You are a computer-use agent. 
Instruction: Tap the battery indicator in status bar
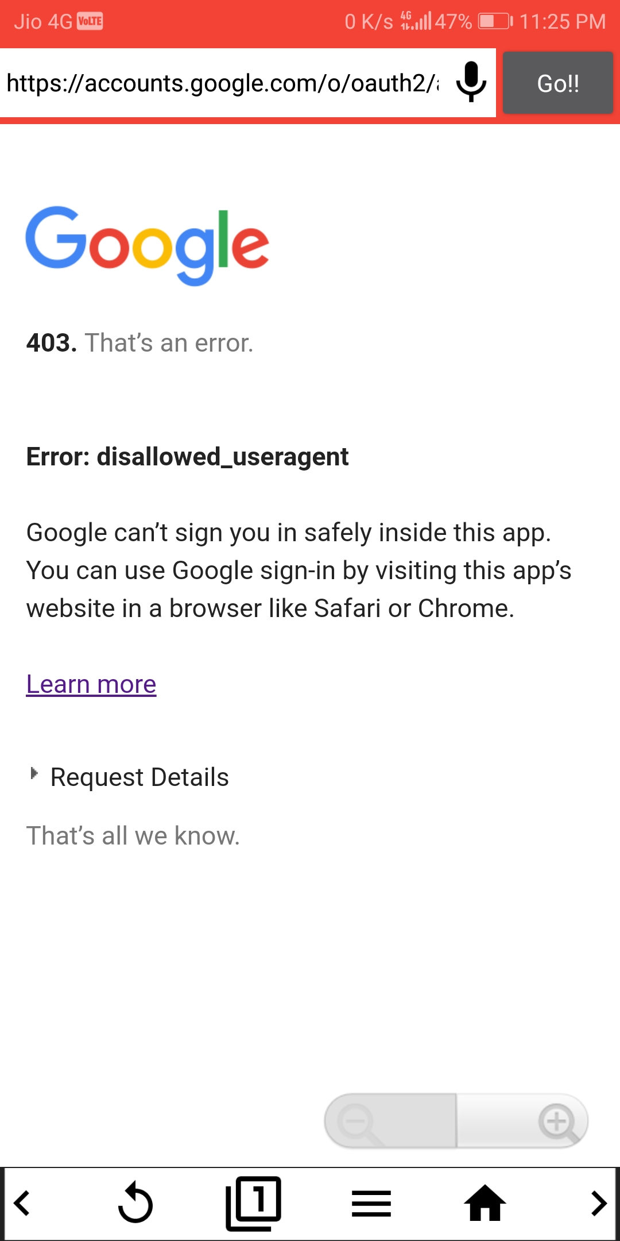click(x=495, y=22)
